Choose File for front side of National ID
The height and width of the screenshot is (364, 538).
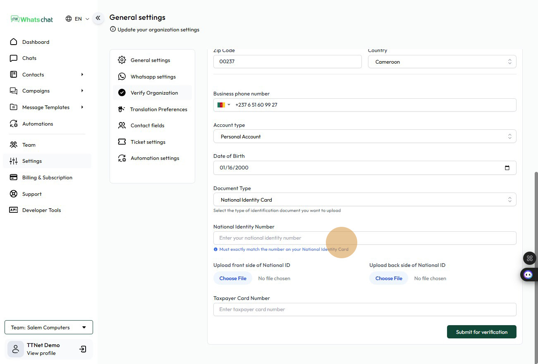coord(233,278)
